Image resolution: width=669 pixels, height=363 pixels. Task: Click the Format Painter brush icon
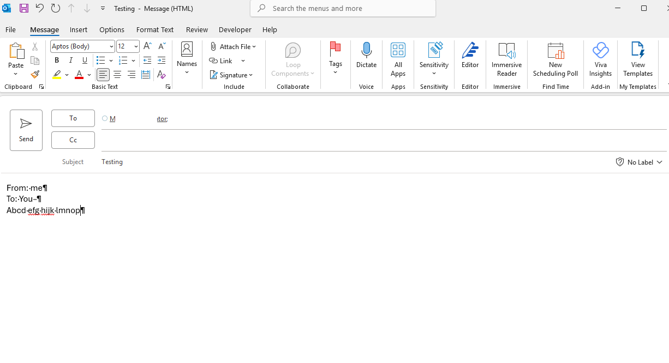(35, 75)
